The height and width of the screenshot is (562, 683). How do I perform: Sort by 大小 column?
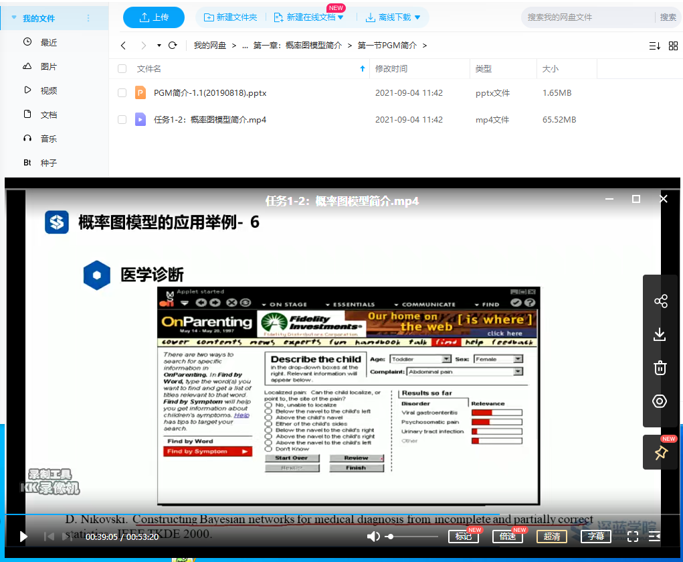tap(550, 69)
